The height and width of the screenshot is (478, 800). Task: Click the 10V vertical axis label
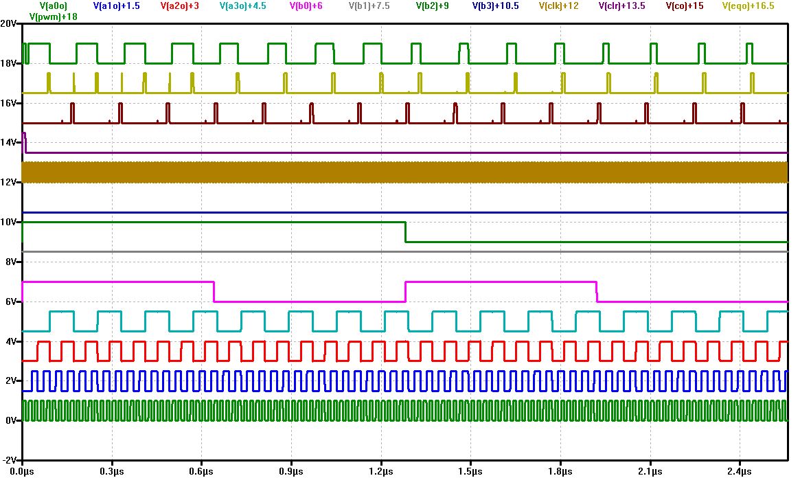click(x=9, y=222)
